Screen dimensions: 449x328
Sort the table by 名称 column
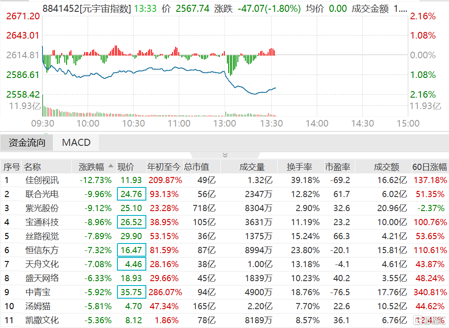coord(32,167)
